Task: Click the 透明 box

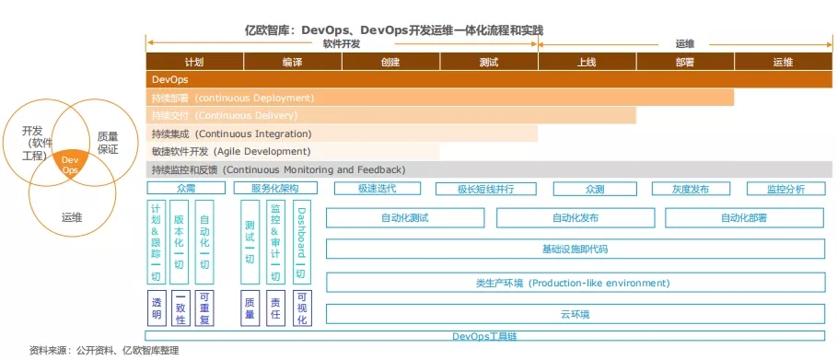Action: click(157, 308)
